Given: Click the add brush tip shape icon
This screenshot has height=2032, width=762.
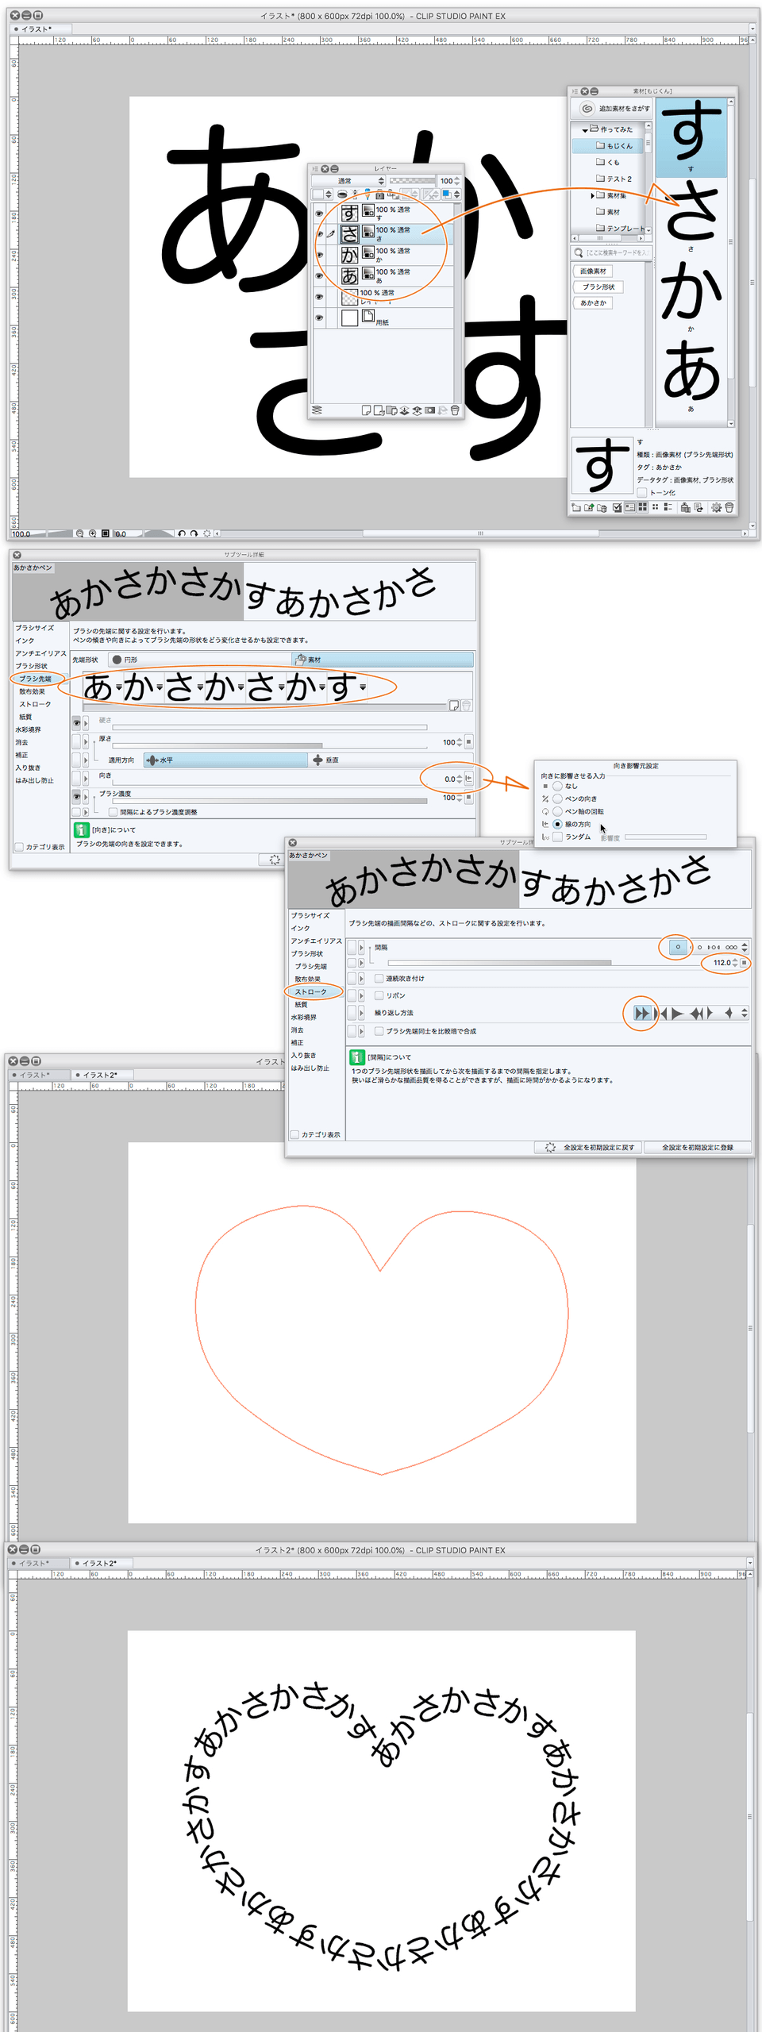Looking at the screenshot, I should [x=454, y=705].
